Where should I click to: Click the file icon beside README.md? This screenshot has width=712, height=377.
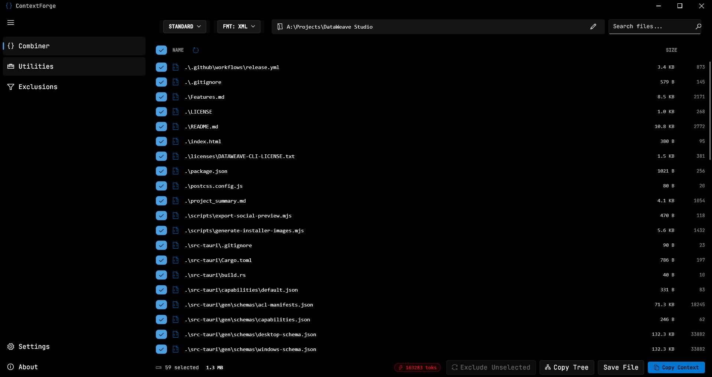(x=175, y=126)
